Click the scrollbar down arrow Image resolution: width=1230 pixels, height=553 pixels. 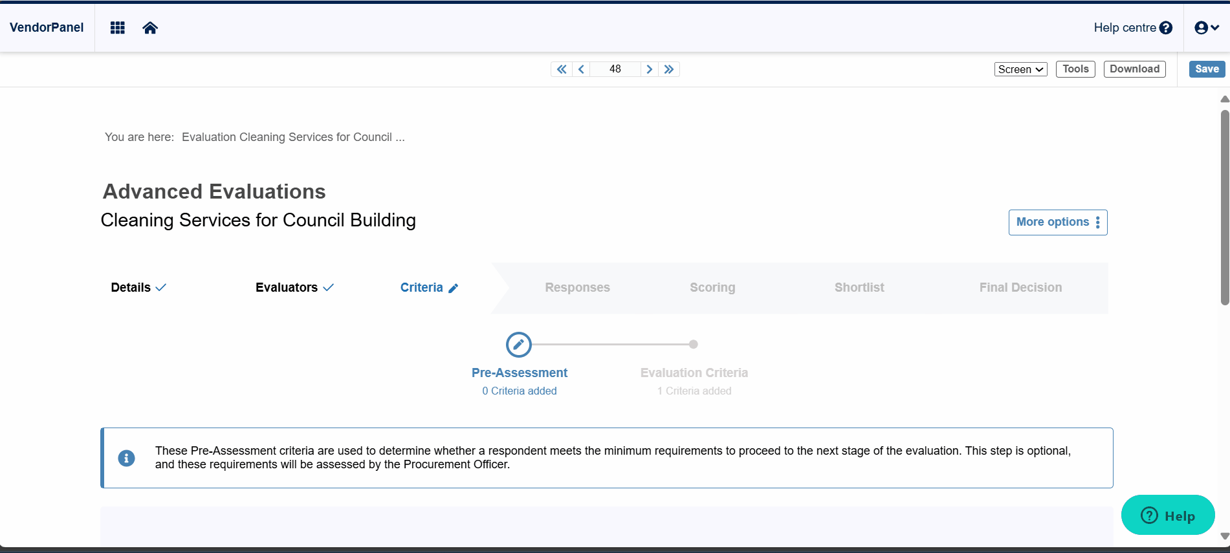[1225, 536]
